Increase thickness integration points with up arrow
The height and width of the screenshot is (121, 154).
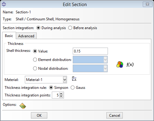coord(61,94)
